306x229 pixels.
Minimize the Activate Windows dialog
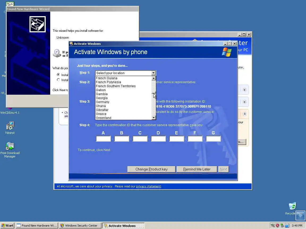225,44
